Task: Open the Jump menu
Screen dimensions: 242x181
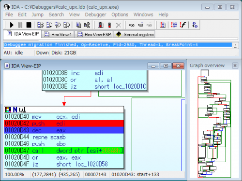Action: point(37,14)
